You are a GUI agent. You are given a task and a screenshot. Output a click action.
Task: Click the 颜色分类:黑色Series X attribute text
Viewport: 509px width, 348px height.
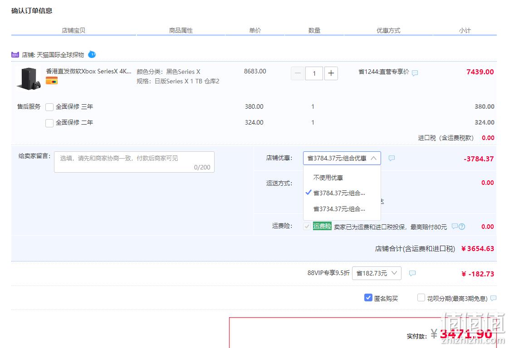pyautogui.click(x=168, y=72)
